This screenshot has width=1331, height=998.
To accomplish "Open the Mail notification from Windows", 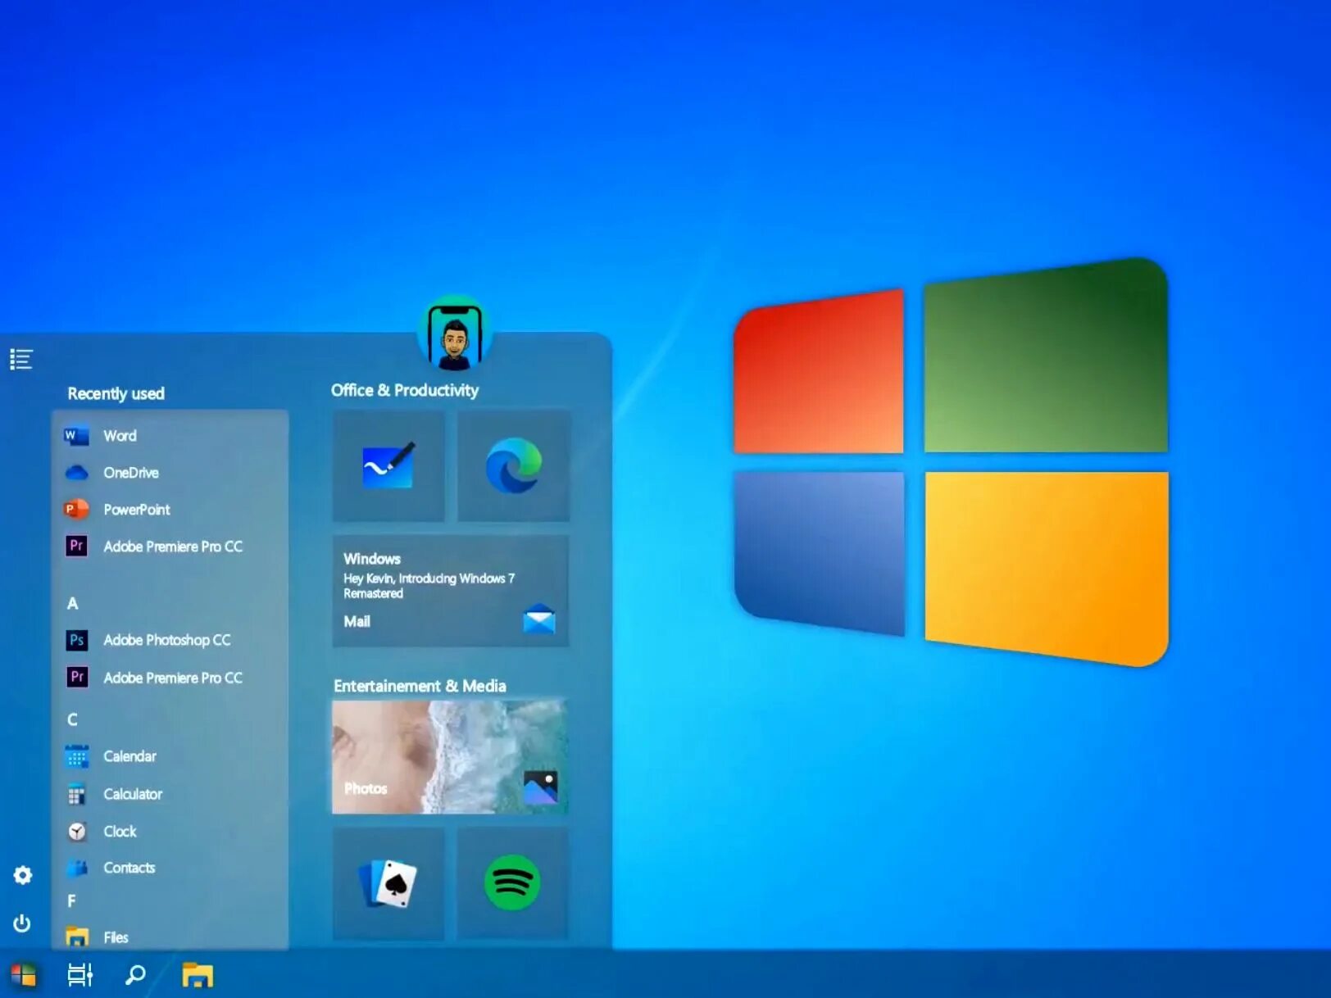I will [450, 590].
